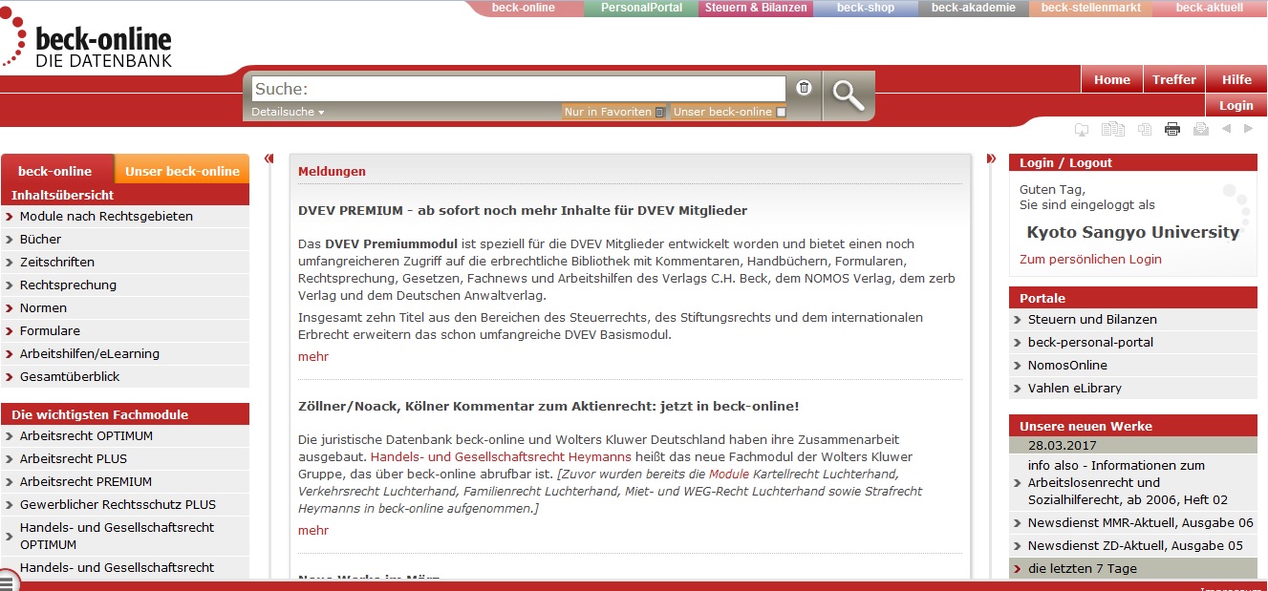Click mehr under the DVEV PREMIUM announcement
Screen dimensions: 1268x591
[x=313, y=357]
